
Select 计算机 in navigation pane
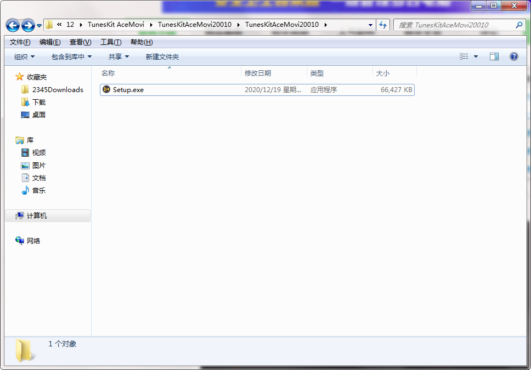[37, 215]
